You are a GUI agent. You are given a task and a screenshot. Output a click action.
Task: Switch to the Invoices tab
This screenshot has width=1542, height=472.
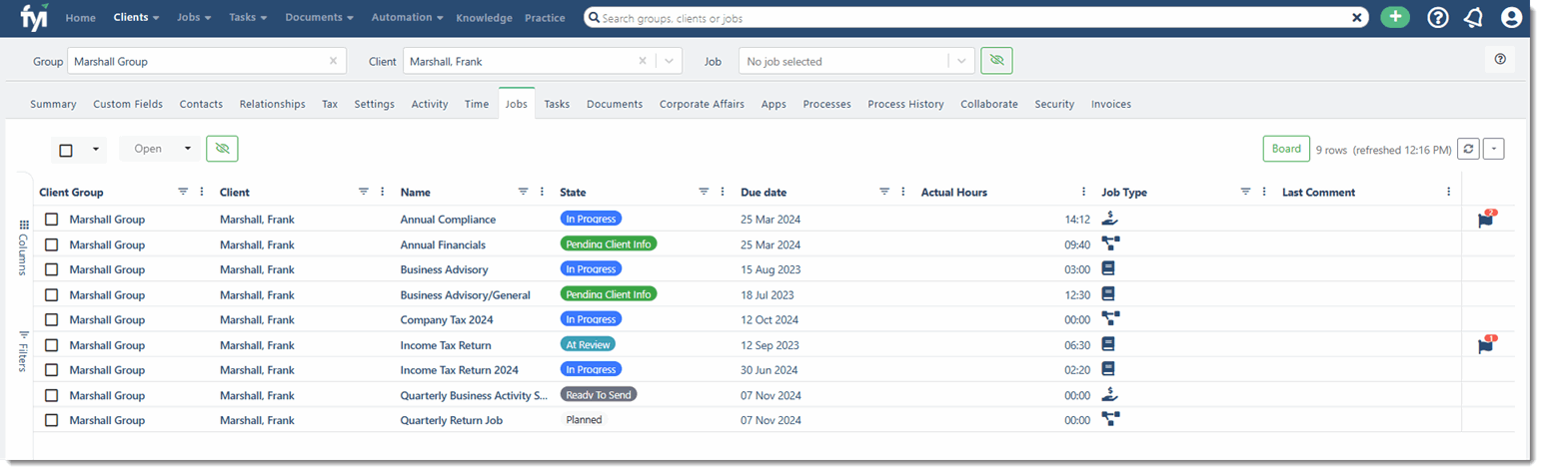coord(1111,104)
